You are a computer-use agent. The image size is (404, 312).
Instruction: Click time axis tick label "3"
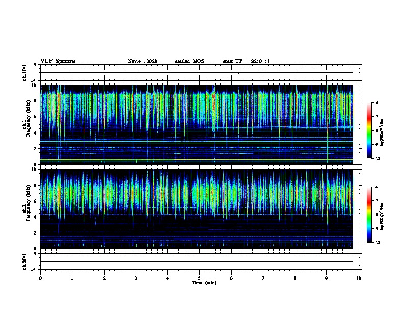(136, 278)
